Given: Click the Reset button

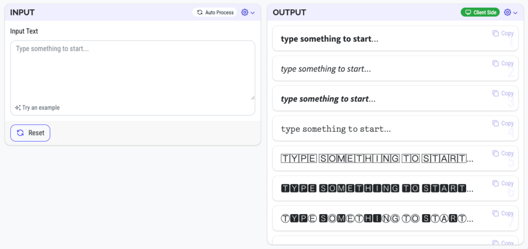Looking at the screenshot, I should tap(30, 133).
